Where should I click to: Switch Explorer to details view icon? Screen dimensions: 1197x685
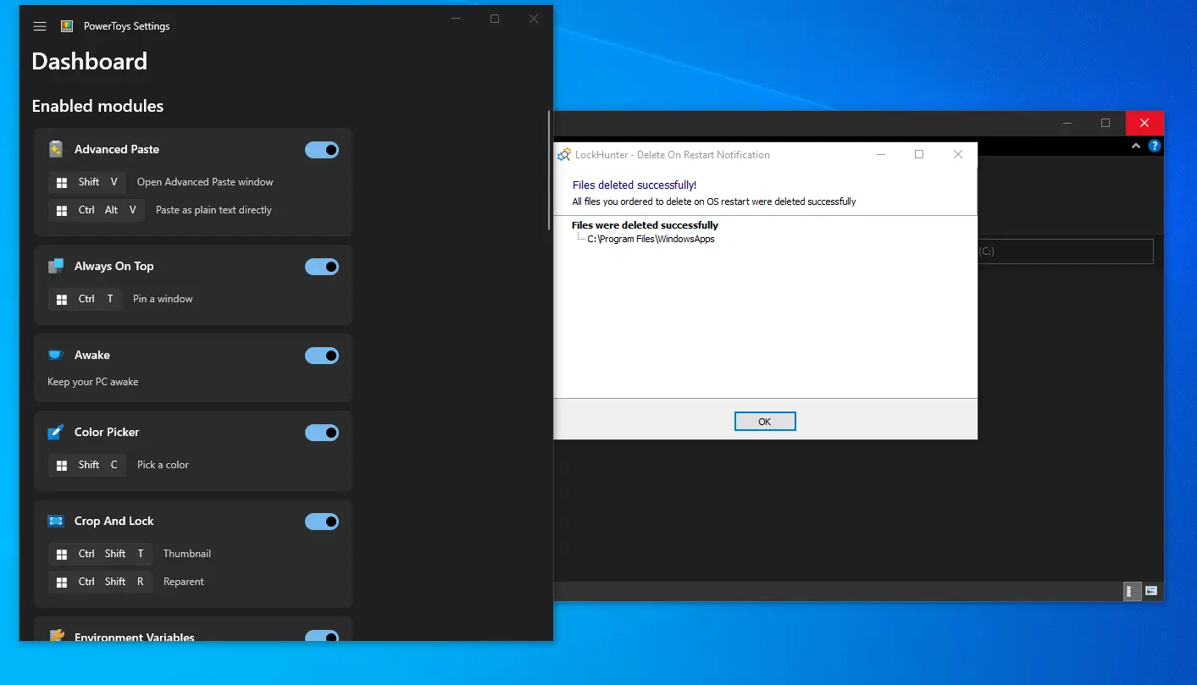(x=1132, y=591)
